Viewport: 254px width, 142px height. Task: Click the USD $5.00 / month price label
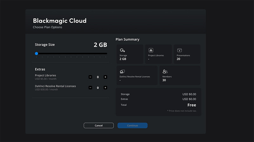coord(46,79)
